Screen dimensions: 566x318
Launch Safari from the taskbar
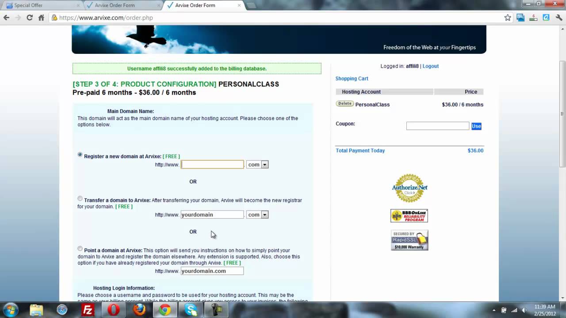click(x=62, y=310)
